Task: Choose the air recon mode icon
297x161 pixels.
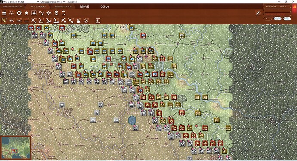Action: tap(34, 21)
